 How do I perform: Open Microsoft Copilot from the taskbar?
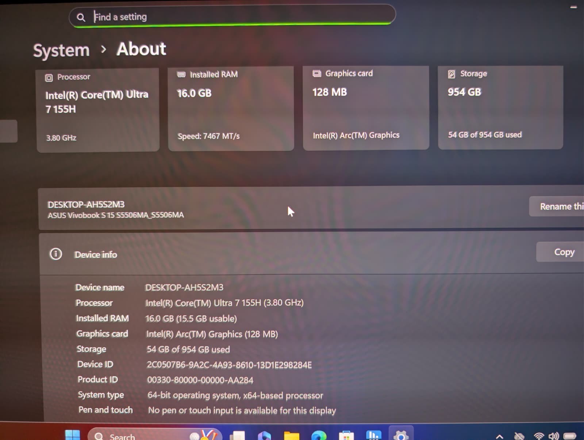click(264, 436)
